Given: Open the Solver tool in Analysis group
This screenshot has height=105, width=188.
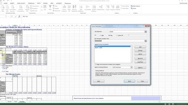Looking at the screenshot, I should [133, 8].
